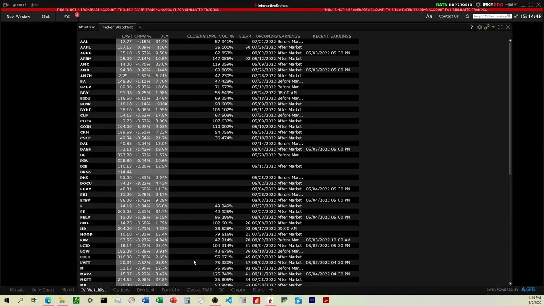Open the watchlist panel settings gear
The width and height of the screenshot is (544, 306).
point(479,27)
